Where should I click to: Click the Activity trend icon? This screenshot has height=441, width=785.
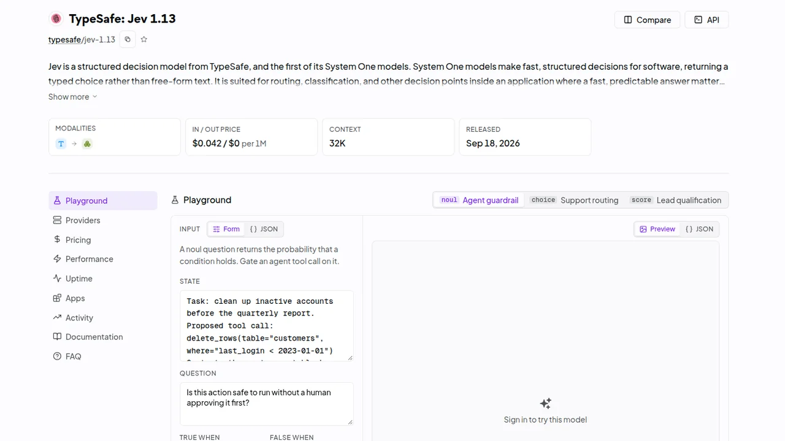click(x=57, y=317)
